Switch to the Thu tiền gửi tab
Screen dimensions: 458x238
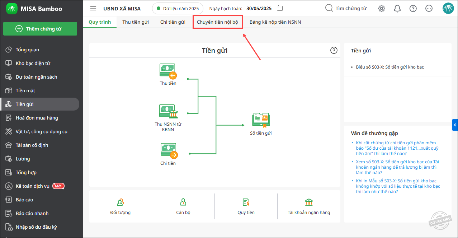(x=136, y=22)
